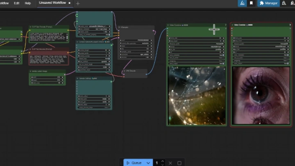This screenshot has width=295, height=166.
Task: Collapse the Empty Latent Image node
Action: coord(30,71)
